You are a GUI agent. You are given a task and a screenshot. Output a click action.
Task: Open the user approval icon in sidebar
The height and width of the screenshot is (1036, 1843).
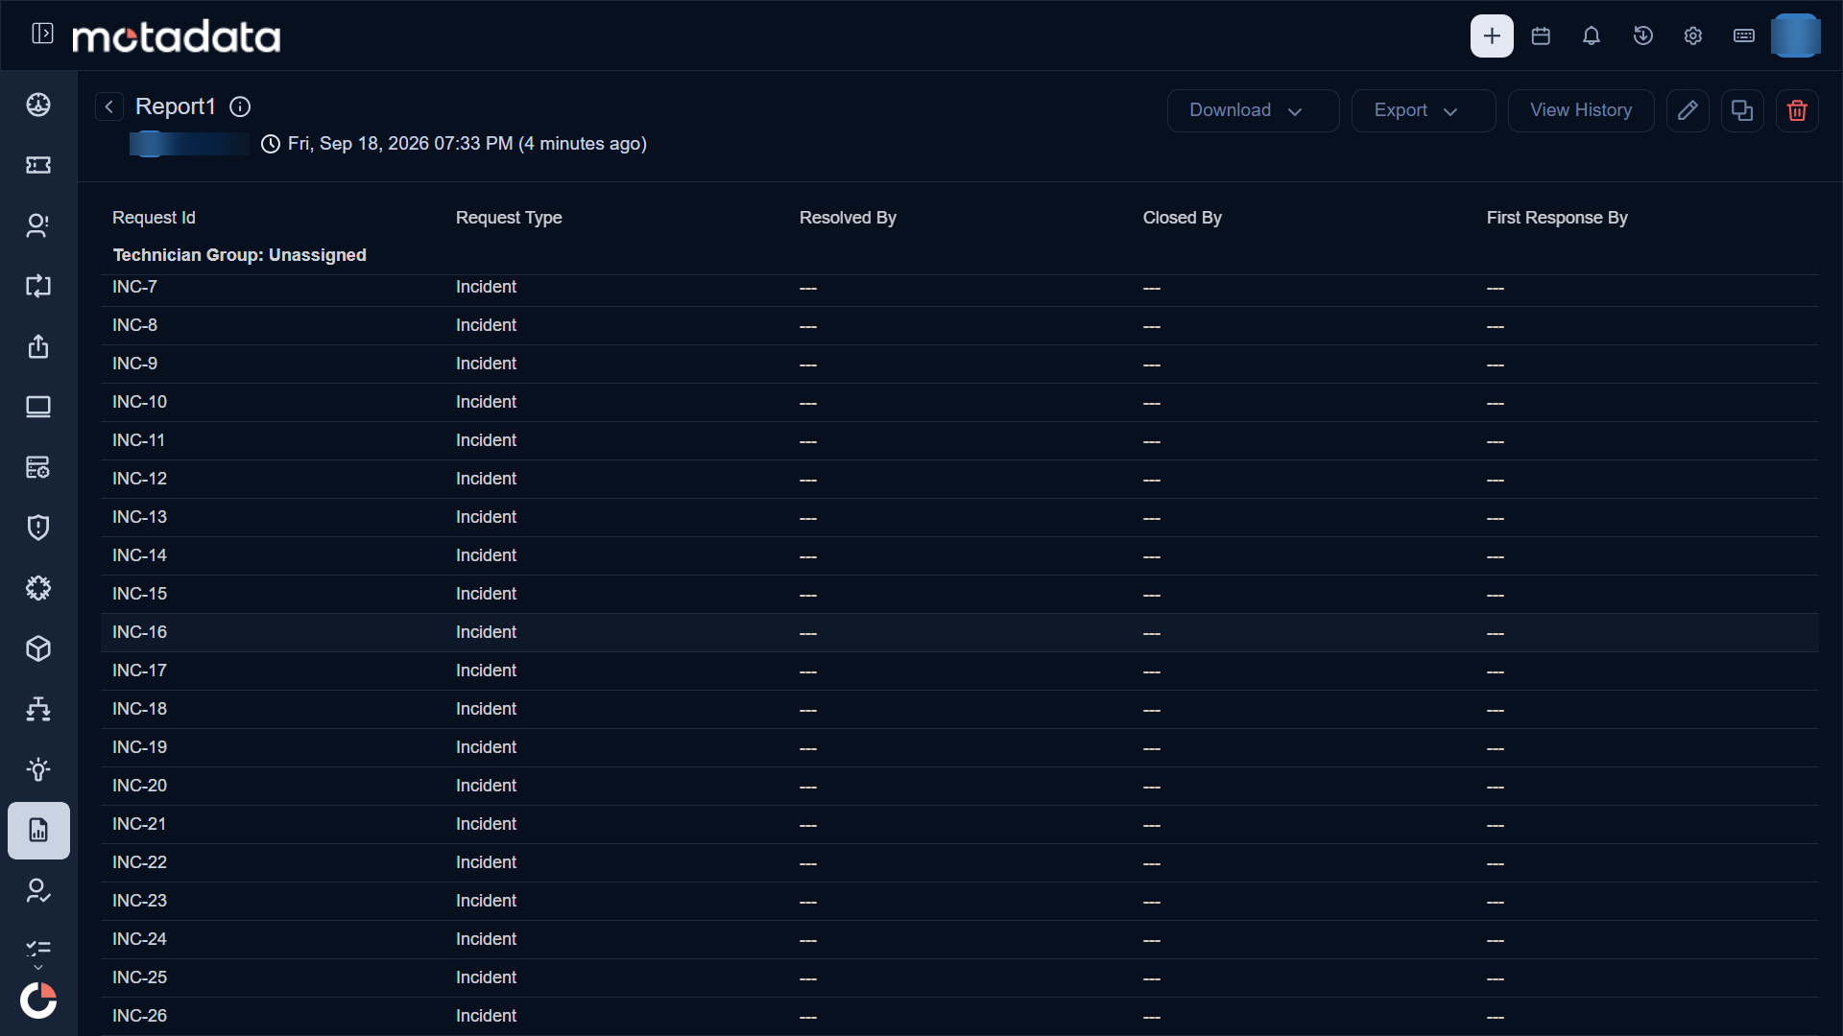point(38,891)
